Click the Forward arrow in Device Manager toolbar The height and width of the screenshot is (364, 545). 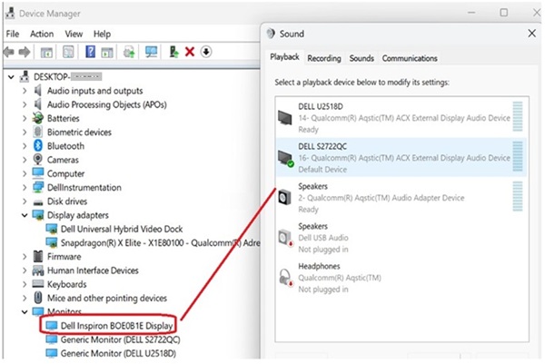(x=24, y=52)
